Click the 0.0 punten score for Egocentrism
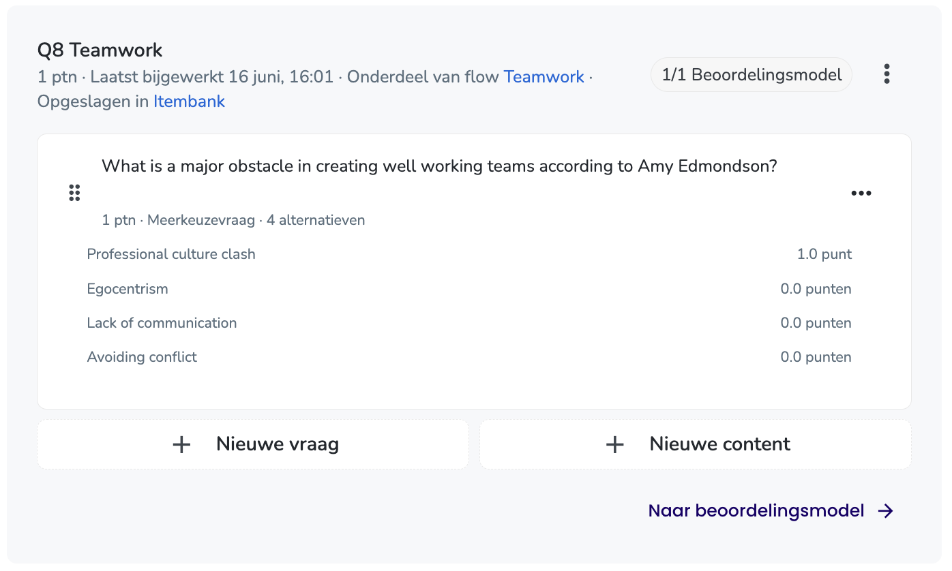This screenshot has width=952, height=571. coord(816,289)
